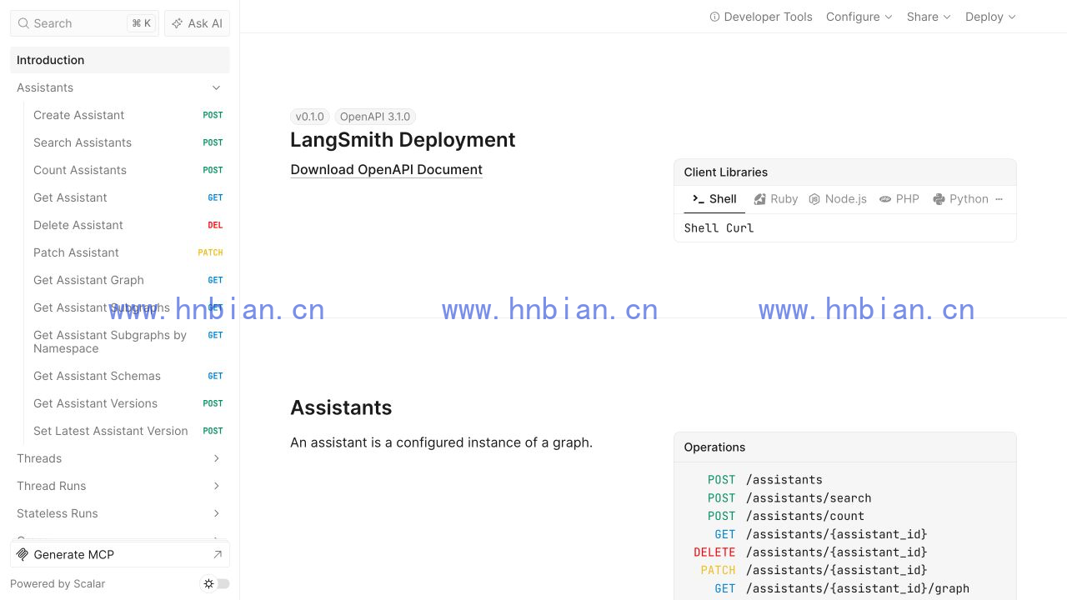This screenshot has width=1067, height=600.
Task: Open the Configure dropdown
Action: (x=859, y=17)
